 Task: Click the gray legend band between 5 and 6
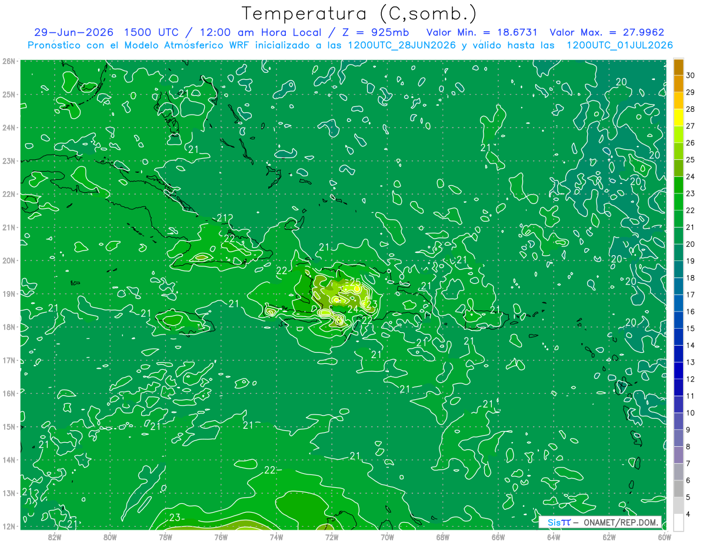coord(678,489)
